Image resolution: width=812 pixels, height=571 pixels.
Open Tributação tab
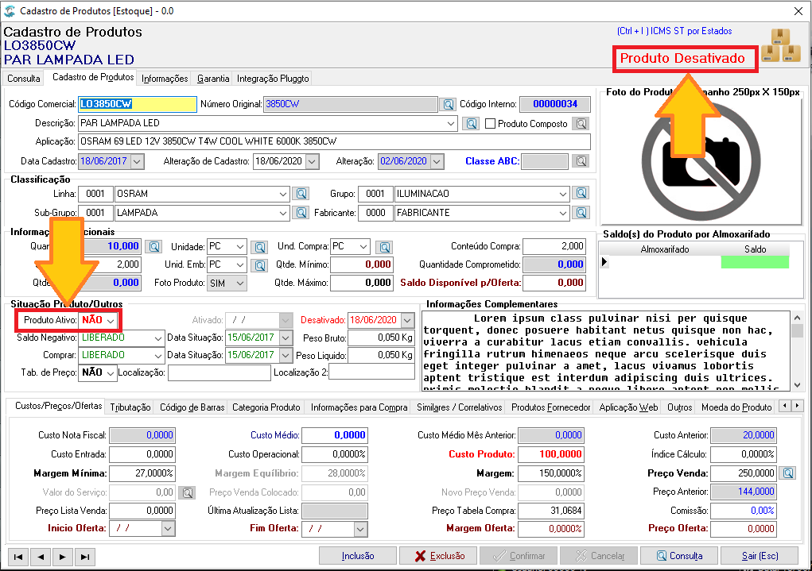130,407
